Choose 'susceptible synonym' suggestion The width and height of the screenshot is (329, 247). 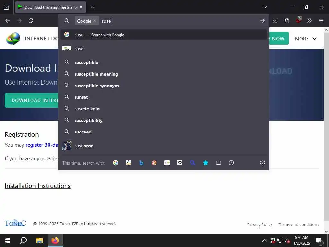pyautogui.click(x=164, y=86)
